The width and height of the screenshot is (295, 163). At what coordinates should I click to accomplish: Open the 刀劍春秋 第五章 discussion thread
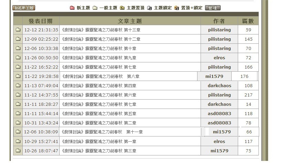point(99,114)
